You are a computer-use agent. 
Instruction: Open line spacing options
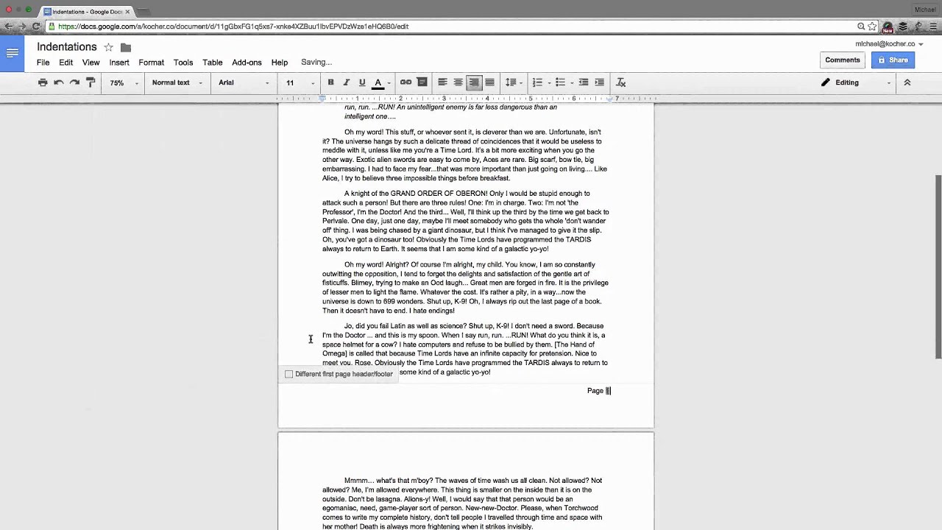pos(513,82)
